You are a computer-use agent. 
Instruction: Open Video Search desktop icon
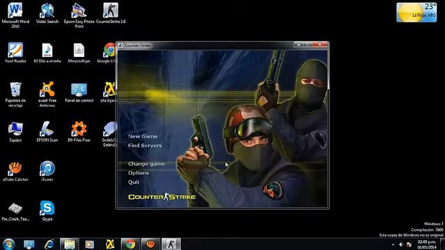47,14
